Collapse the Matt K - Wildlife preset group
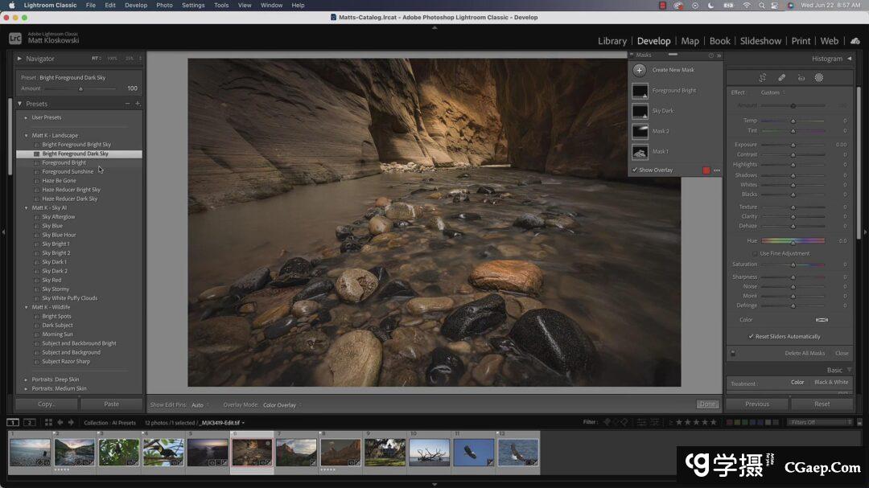 click(26, 307)
